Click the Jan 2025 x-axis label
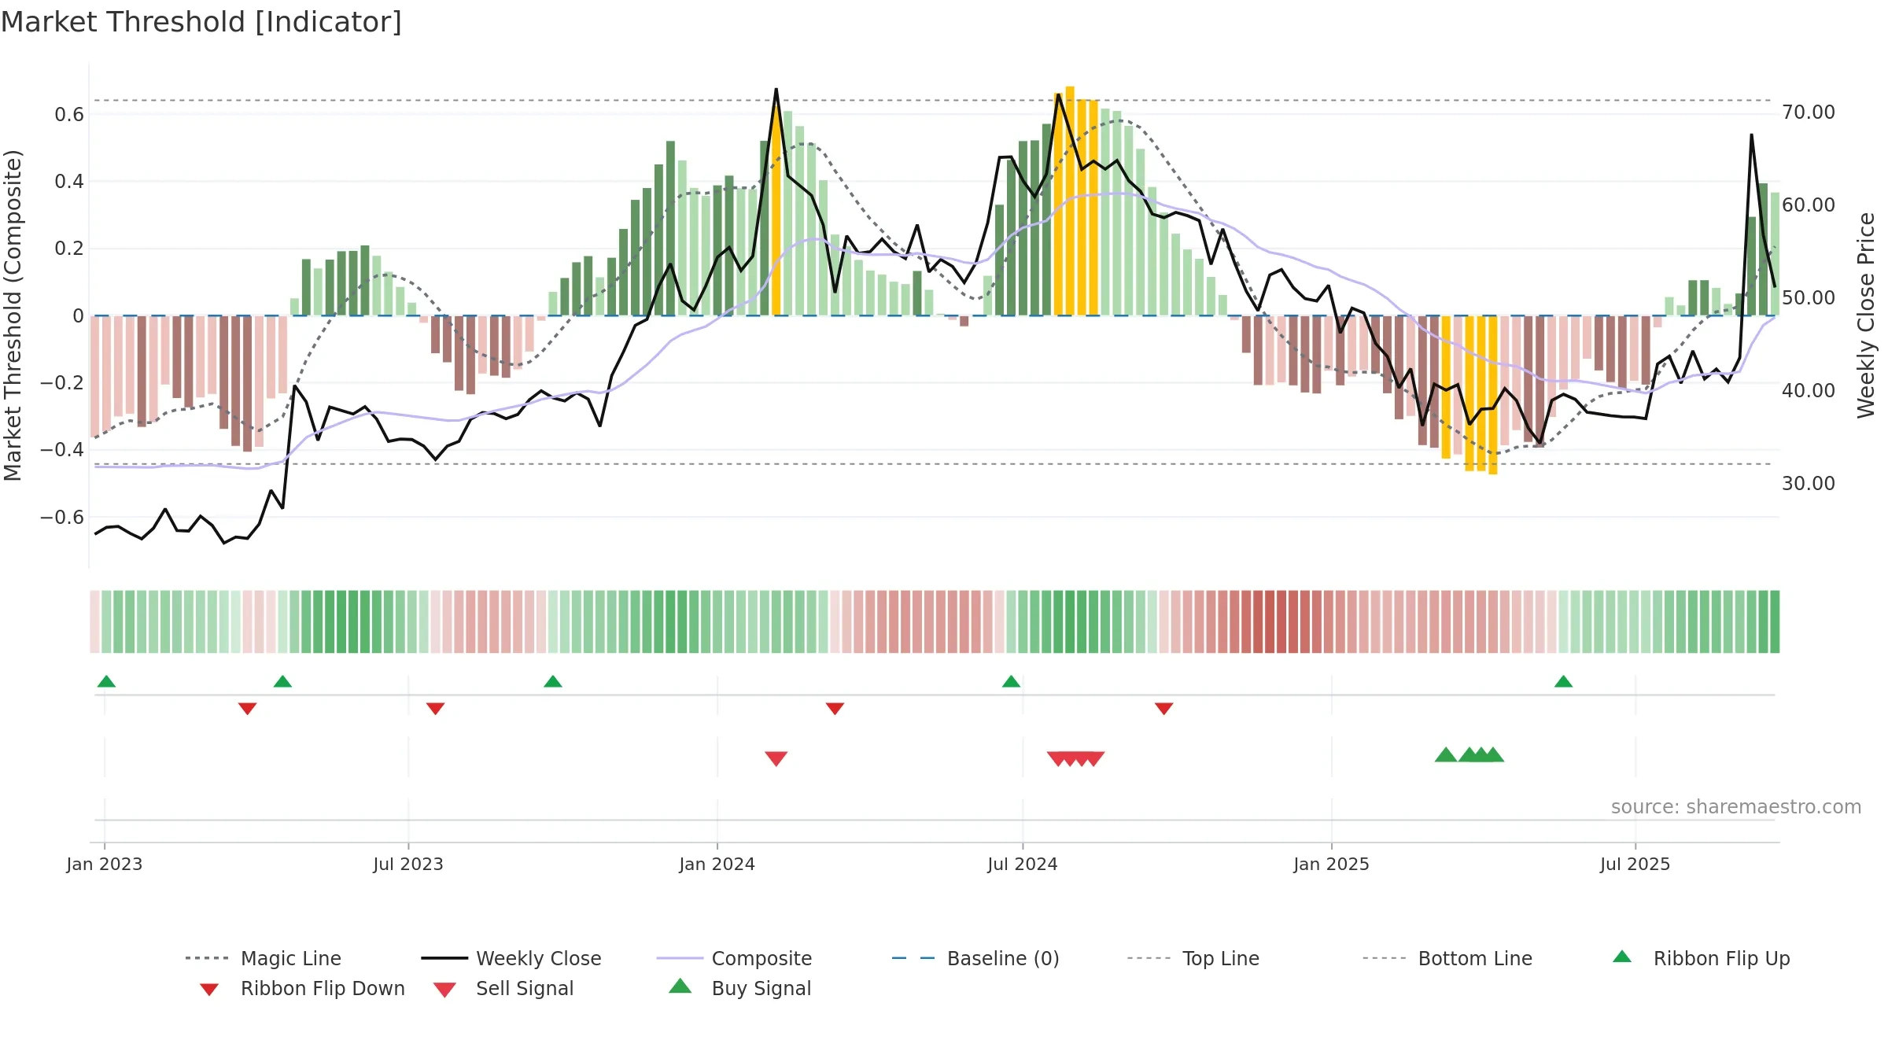This screenshot has height=1062, width=1888. point(1332,865)
